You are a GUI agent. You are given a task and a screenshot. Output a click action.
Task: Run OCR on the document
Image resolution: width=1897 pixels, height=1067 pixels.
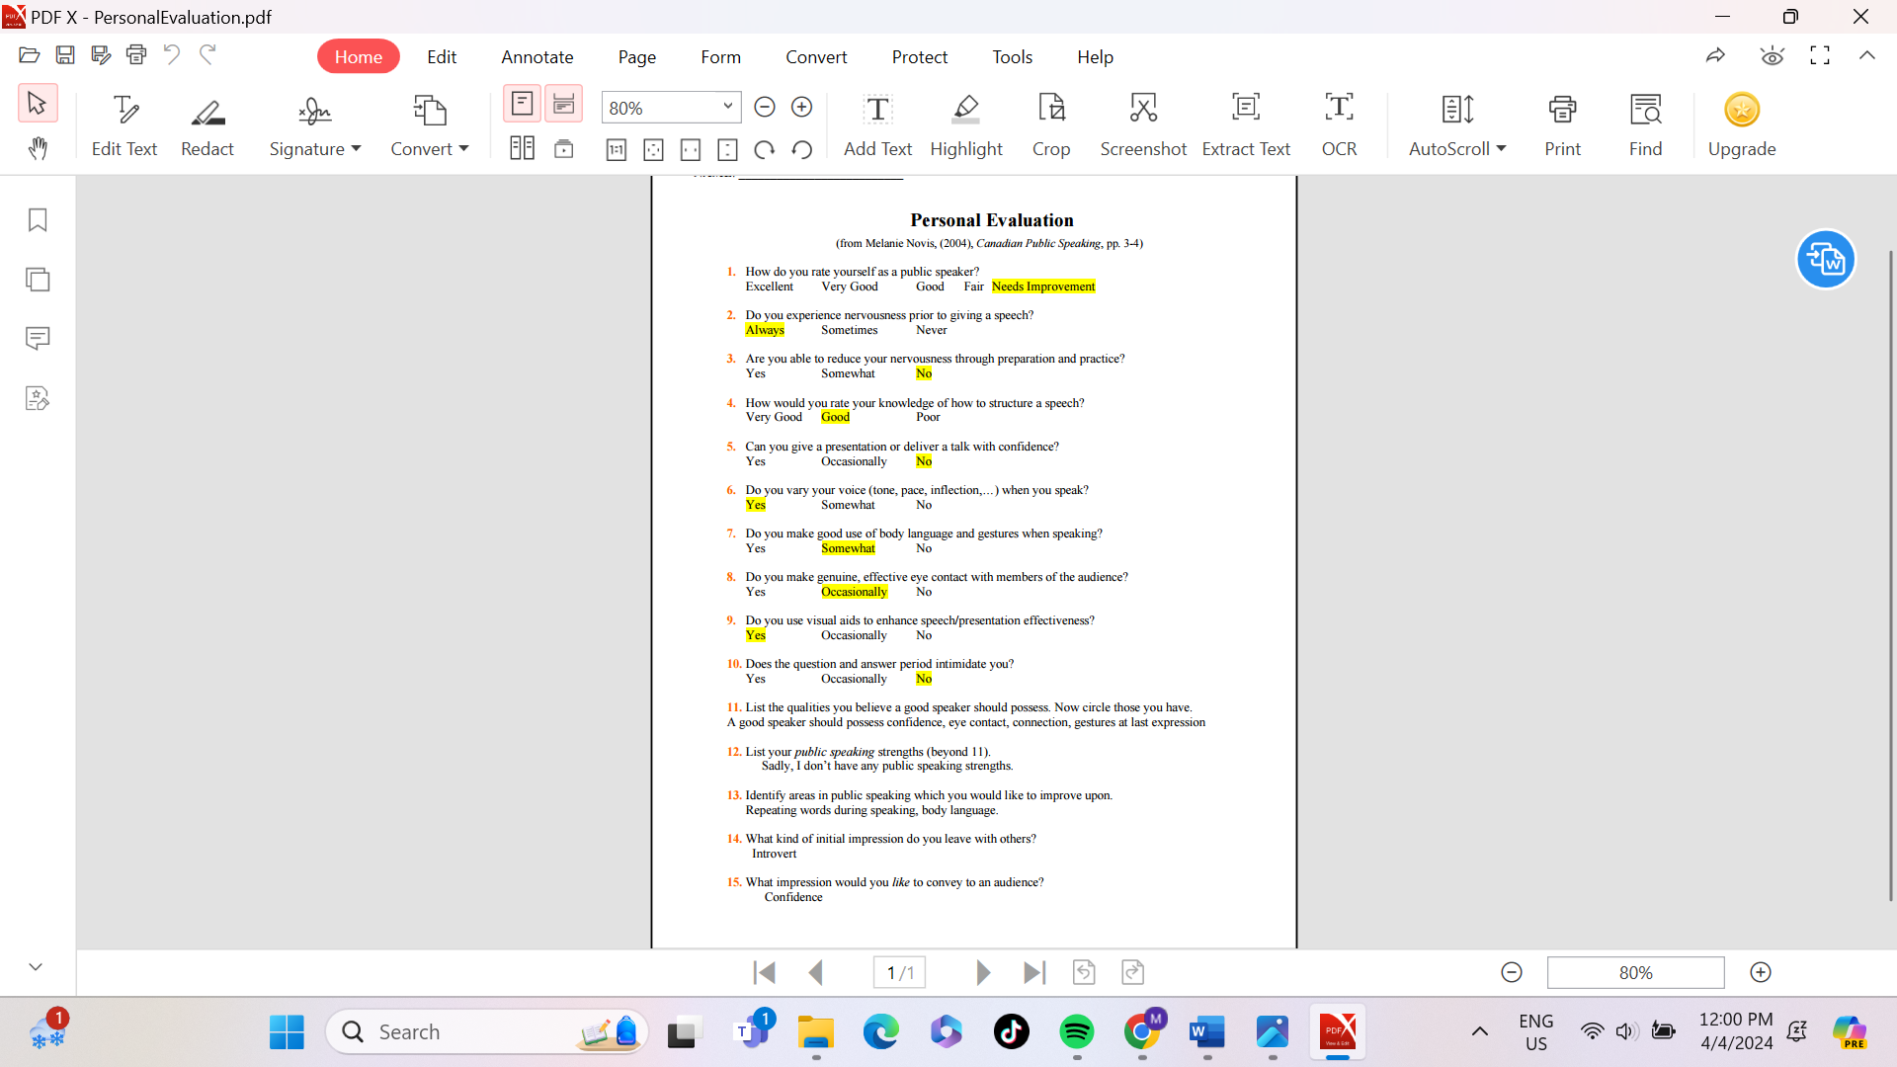(x=1340, y=123)
